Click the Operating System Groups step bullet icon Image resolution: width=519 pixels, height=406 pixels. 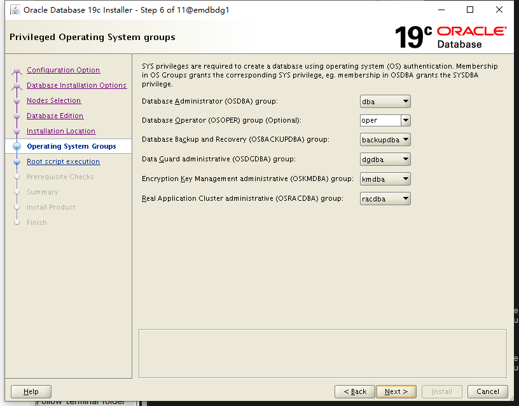click(x=17, y=147)
